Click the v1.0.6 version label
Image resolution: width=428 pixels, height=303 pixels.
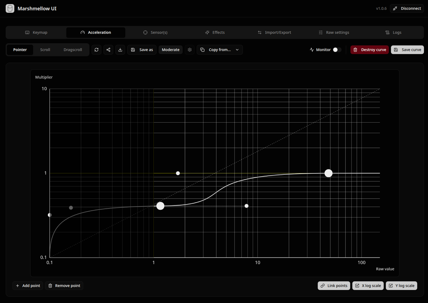click(x=381, y=9)
